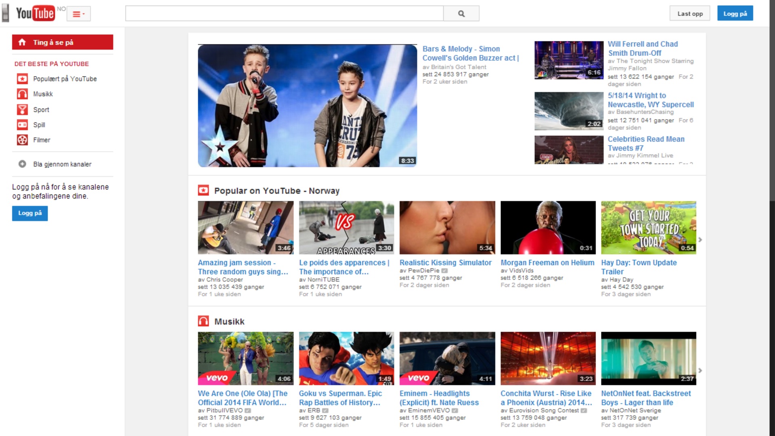Open Hay Day Town Update thumbnail
This screenshot has height=436, width=775.
point(649,227)
